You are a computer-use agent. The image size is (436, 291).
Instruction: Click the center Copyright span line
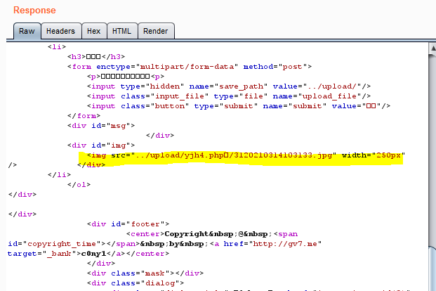[x=212, y=234]
